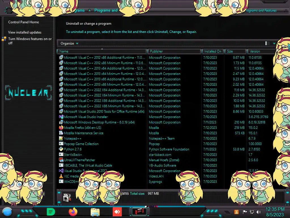Click the 6.7.9 version cell for Notepad++
The image size is (290, 218).
click(252, 138)
